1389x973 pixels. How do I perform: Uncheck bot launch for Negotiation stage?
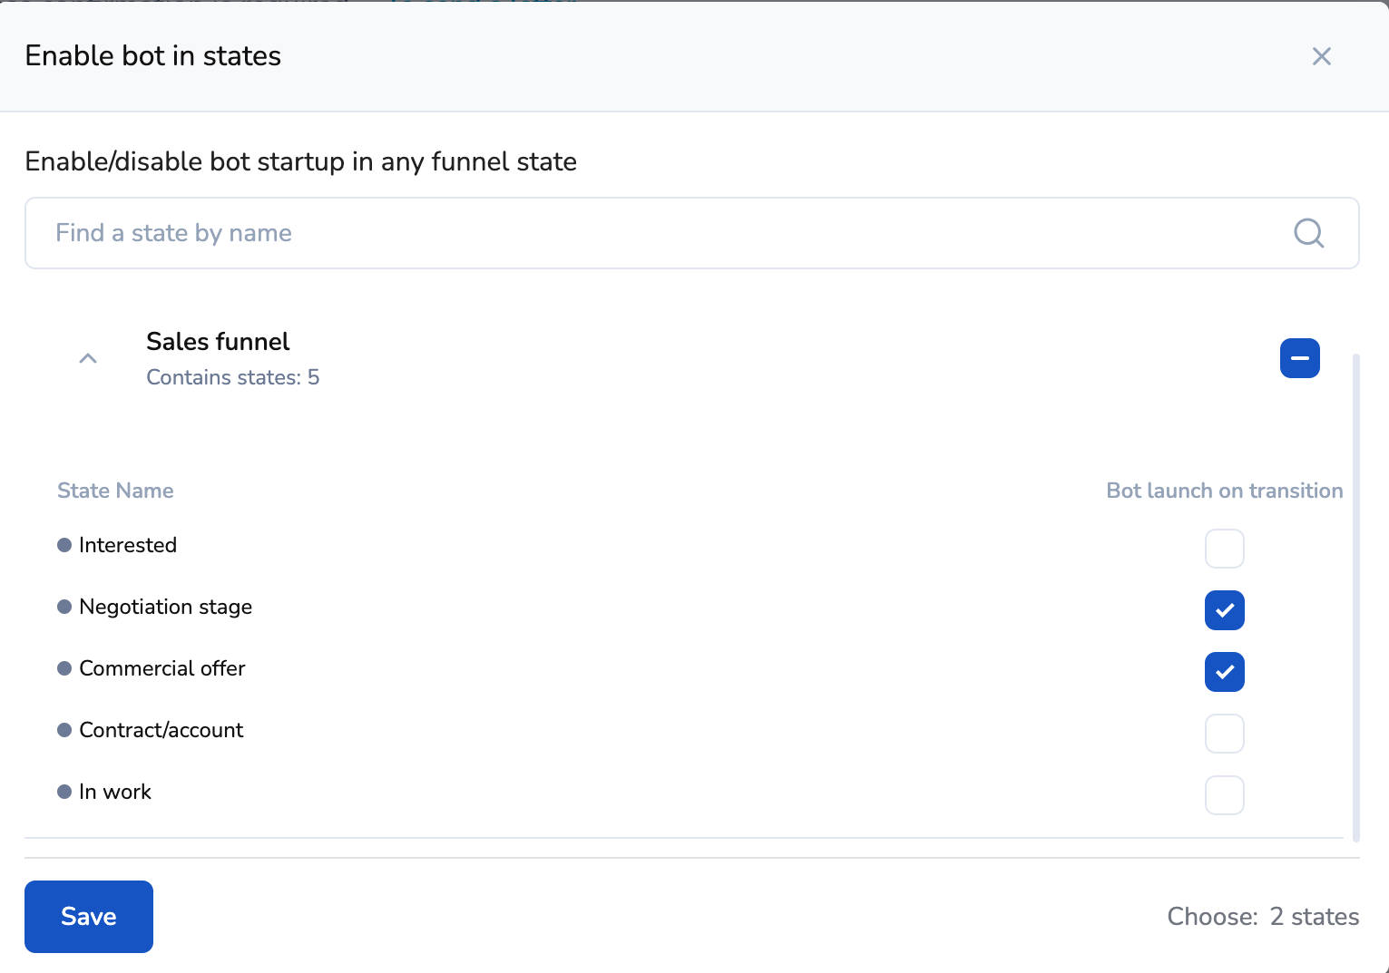click(x=1224, y=610)
